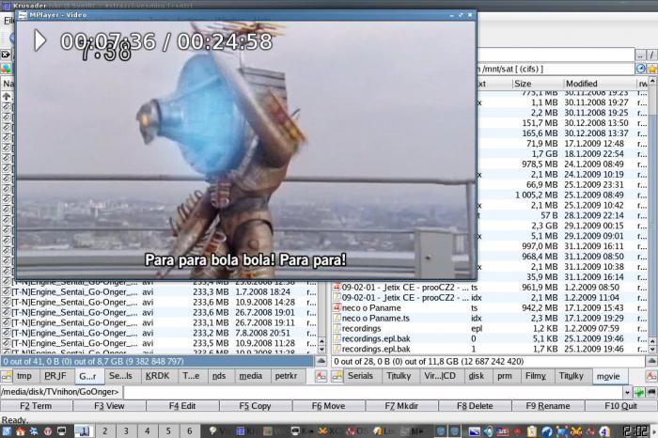Open the right panel popup arrow beside status
This screenshot has width=658, height=438.
coord(651,361)
